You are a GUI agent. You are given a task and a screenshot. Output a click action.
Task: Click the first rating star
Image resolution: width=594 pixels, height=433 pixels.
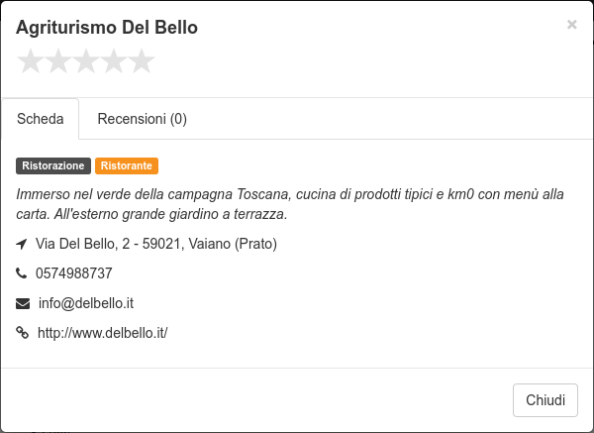click(x=30, y=61)
